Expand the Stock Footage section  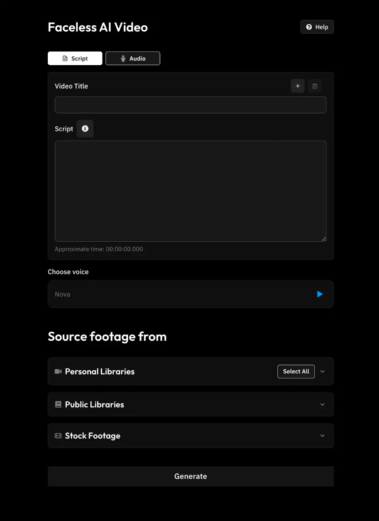tap(322, 436)
